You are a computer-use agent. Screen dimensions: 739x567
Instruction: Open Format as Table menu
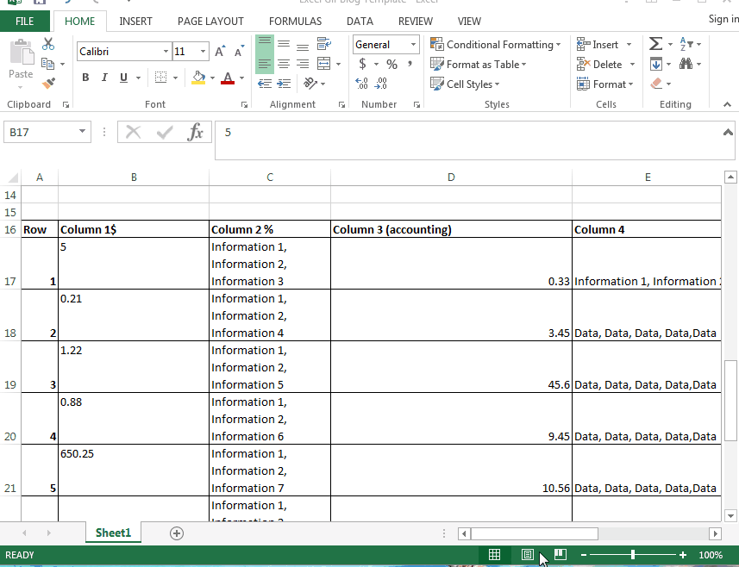[479, 64]
